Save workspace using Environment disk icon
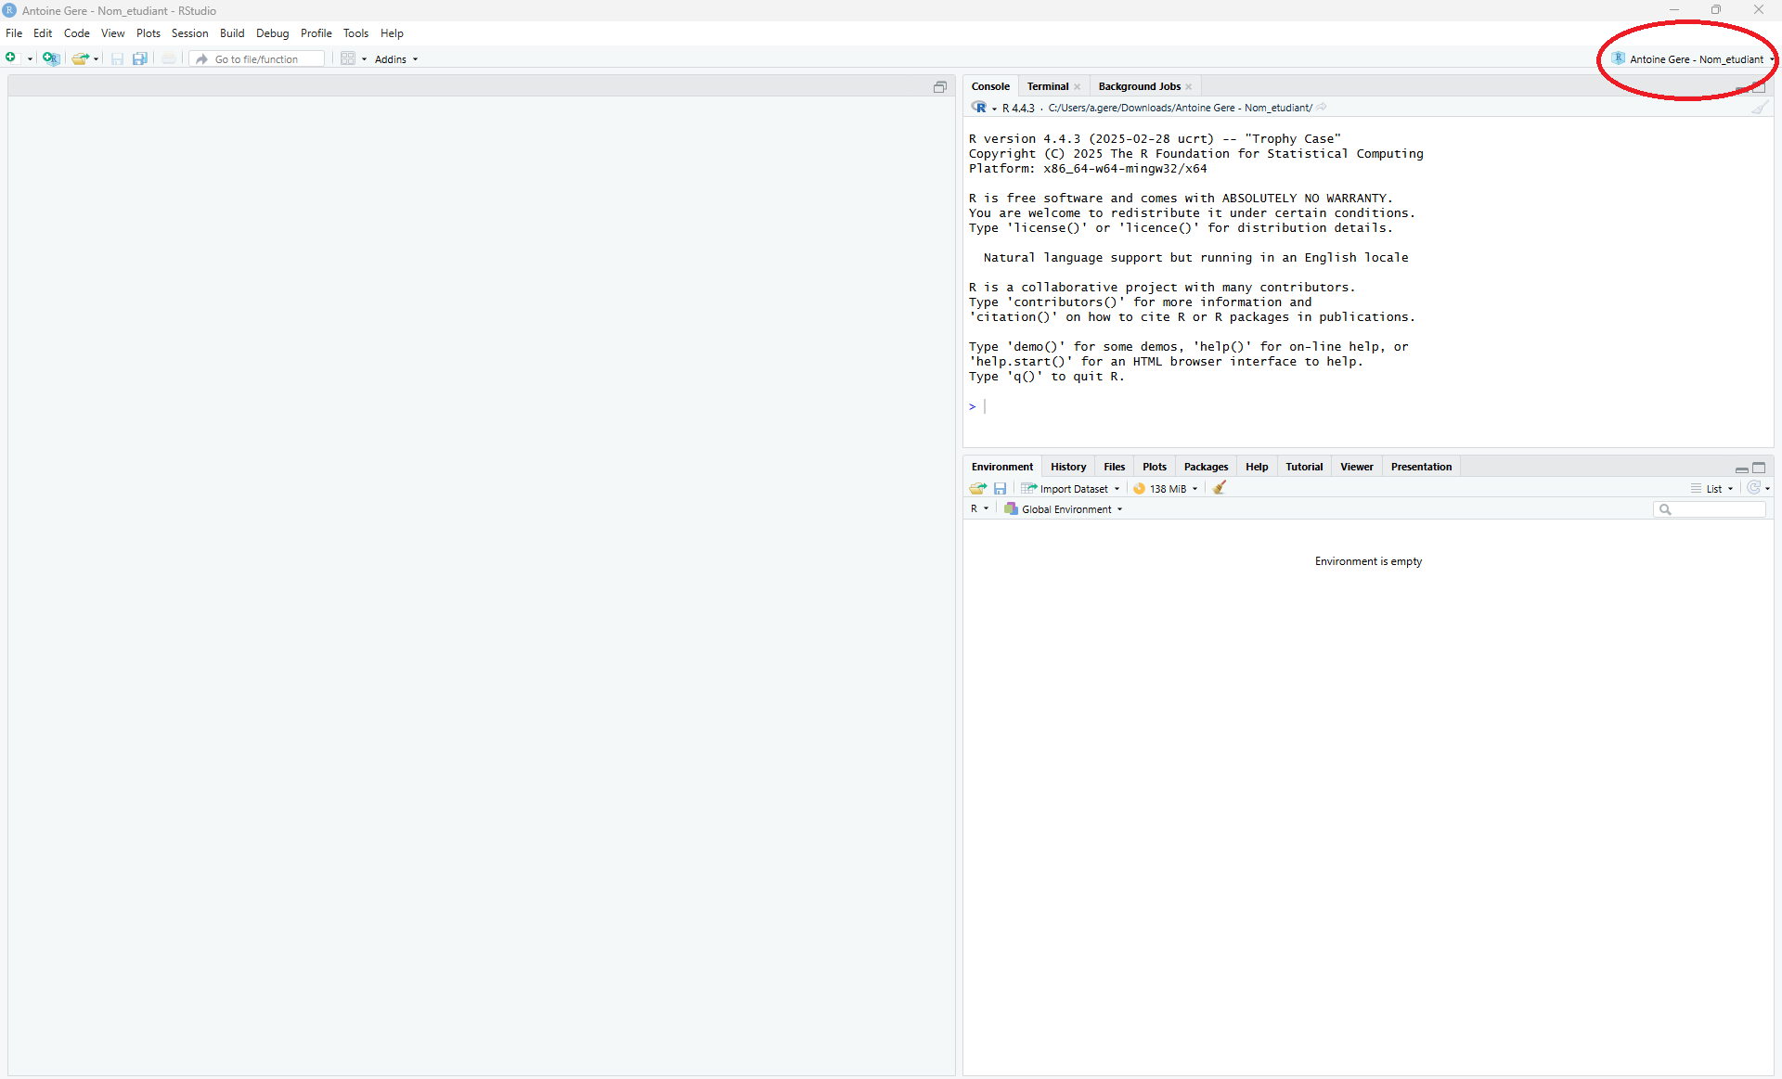Image resolution: width=1782 pixels, height=1079 pixels. pyautogui.click(x=1000, y=488)
